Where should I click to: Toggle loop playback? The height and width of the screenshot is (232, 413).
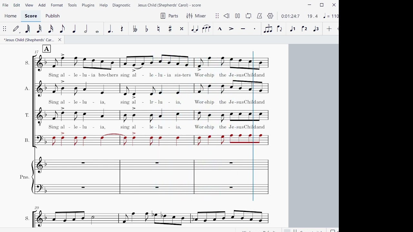[x=248, y=16]
